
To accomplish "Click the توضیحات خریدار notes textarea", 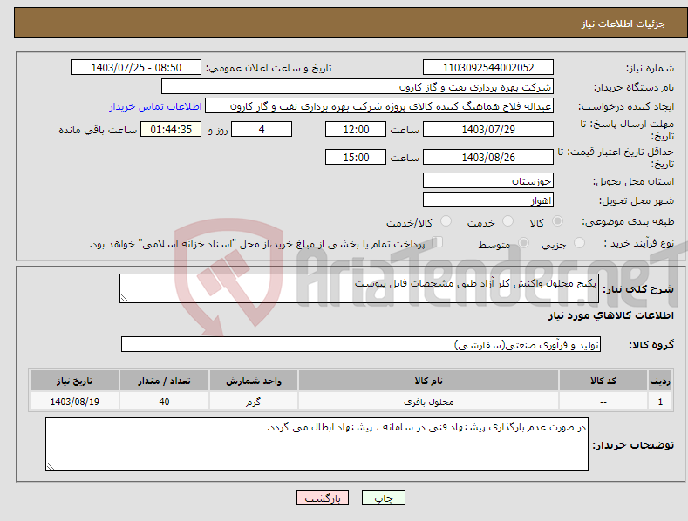I will click(317, 444).
